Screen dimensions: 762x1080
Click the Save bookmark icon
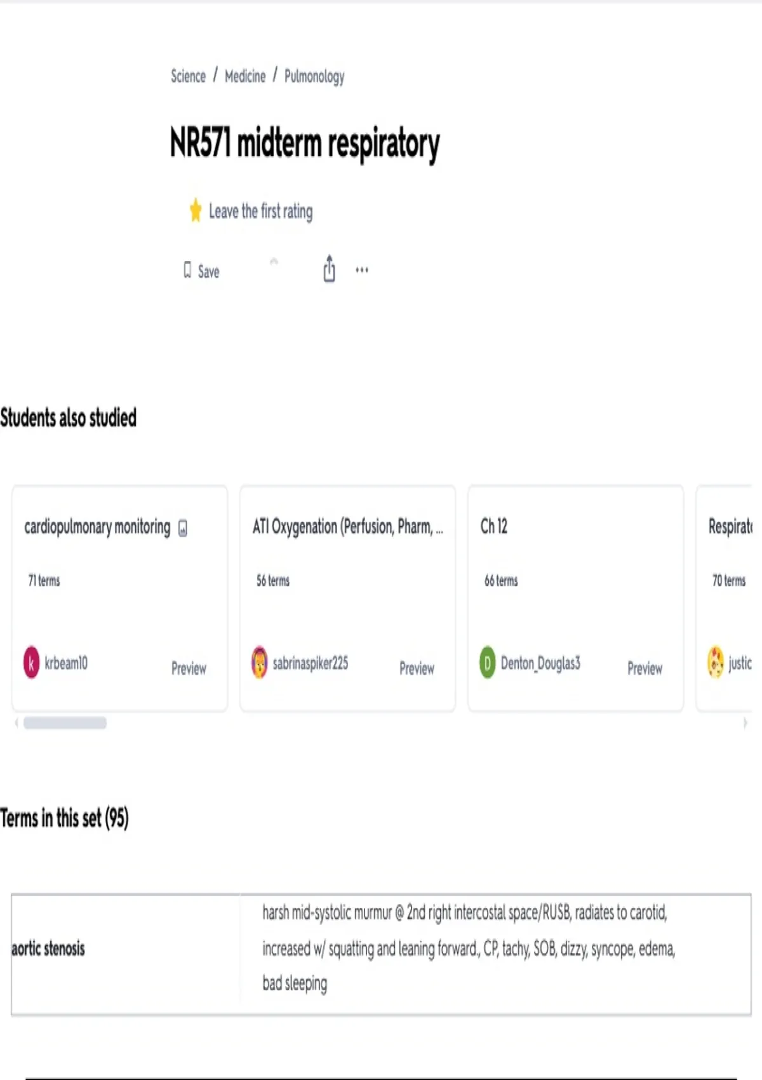pos(187,271)
